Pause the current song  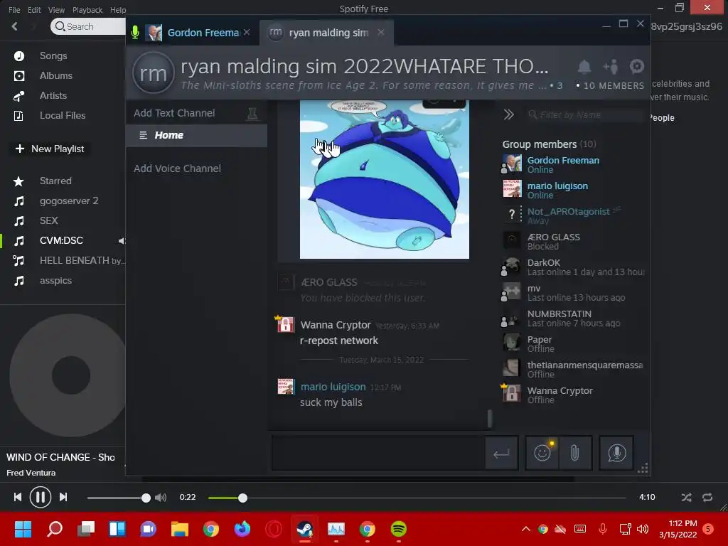41,497
